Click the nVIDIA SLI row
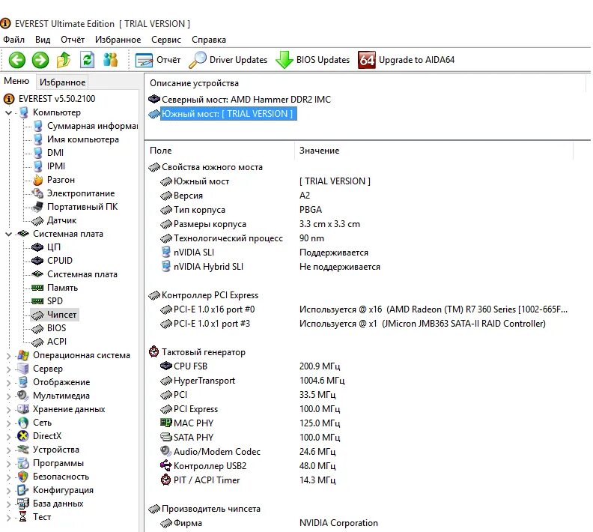 [194, 253]
